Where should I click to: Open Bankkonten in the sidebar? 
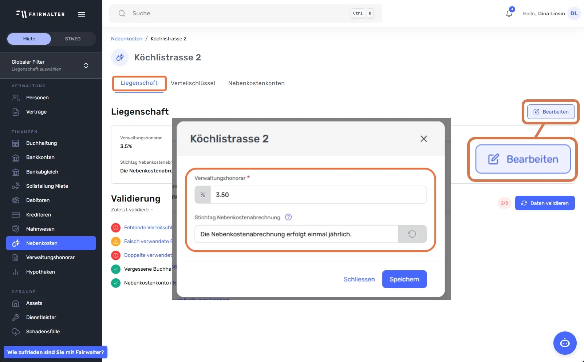pos(51,157)
